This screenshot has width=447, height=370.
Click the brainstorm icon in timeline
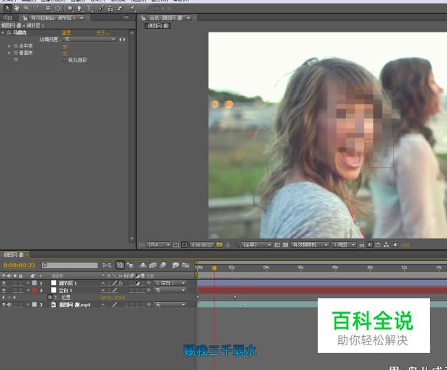tap(175, 265)
